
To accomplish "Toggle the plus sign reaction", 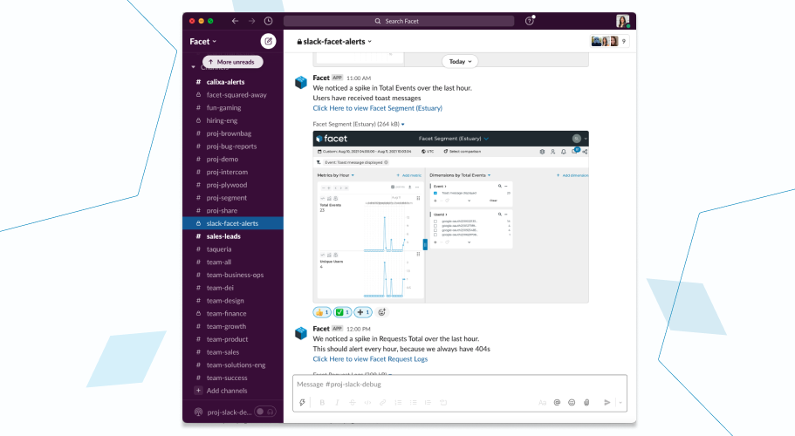I will tap(362, 312).
